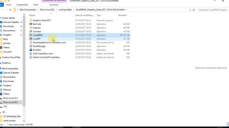Select the file name Graphics Suite 2017
Screen dimensions: 229x128
pyautogui.click(x=42, y=20)
